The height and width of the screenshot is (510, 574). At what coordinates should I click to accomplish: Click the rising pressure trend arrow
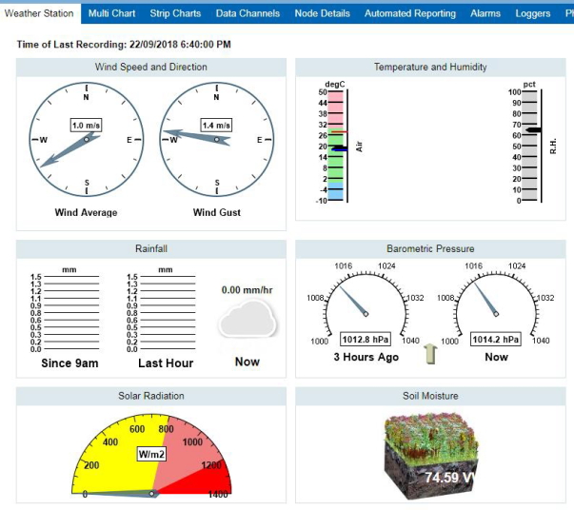point(431,354)
